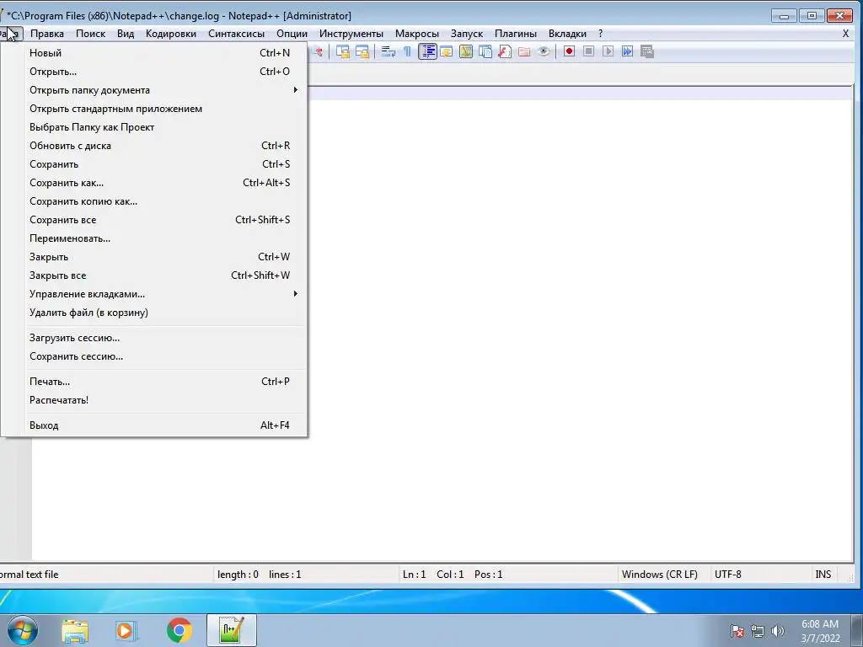Image resolution: width=863 pixels, height=647 pixels.
Task: Open the Синтаксисы menu
Action: pyautogui.click(x=236, y=34)
